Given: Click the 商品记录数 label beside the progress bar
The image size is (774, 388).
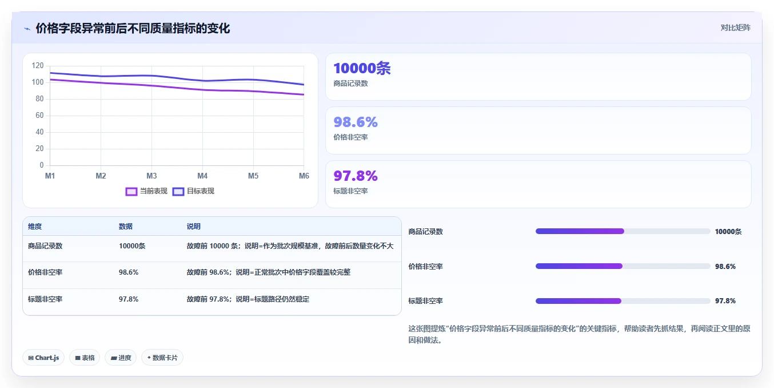Looking at the screenshot, I should [425, 232].
